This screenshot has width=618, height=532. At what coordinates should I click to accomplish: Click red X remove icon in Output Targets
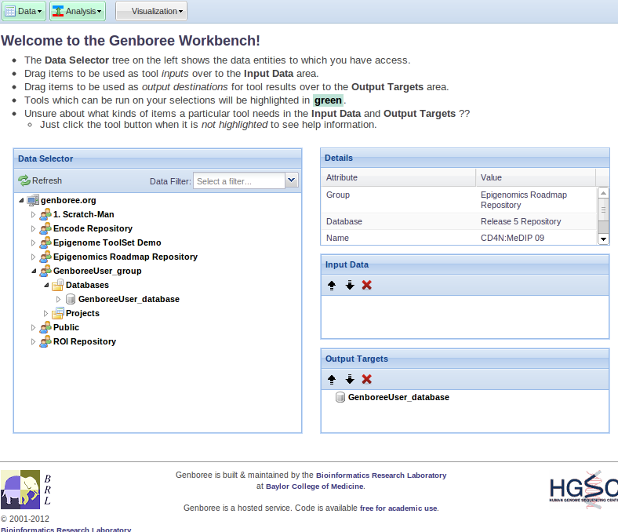pos(366,379)
